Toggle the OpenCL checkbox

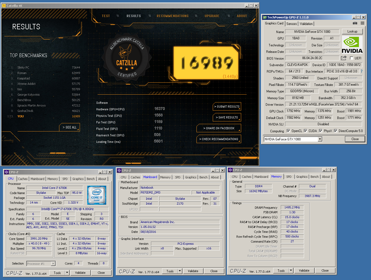(x=288, y=131)
